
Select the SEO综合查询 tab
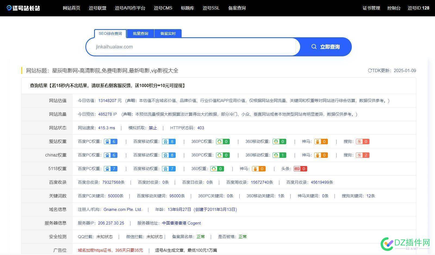[x=110, y=33]
